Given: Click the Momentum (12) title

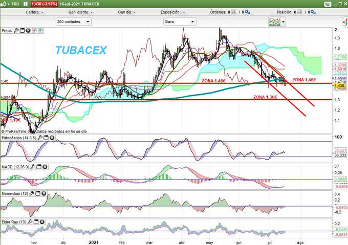Looking at the screenshot, I should tap(15, 193).
